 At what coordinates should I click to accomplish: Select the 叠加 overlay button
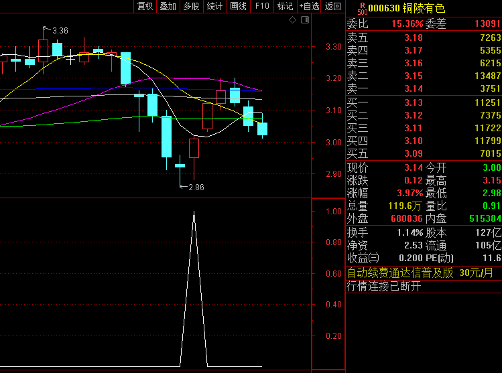pos(168,6)
